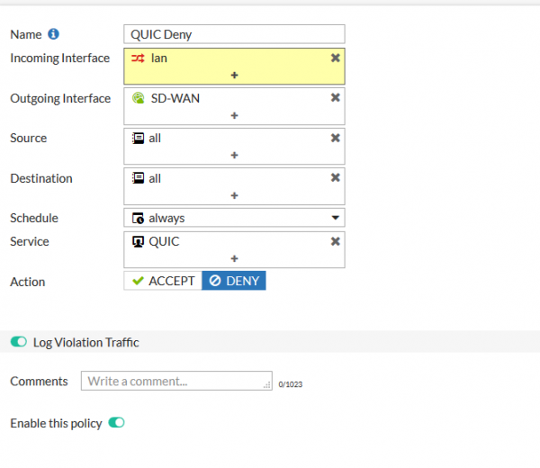Viewport: 540px width, 468px height.
Task: Click the SD-WAN globe icon
Action: coord(139,98)
